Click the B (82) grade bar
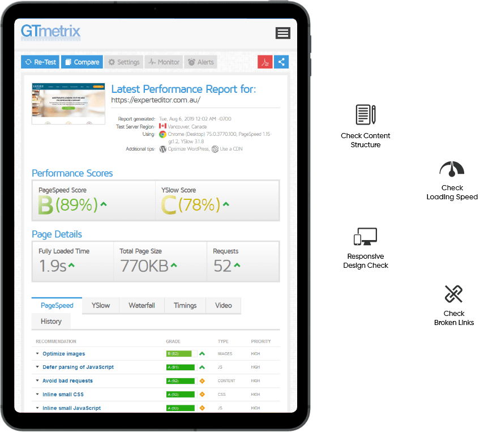This screenshot has width=497, height=432. pos(181,354)
